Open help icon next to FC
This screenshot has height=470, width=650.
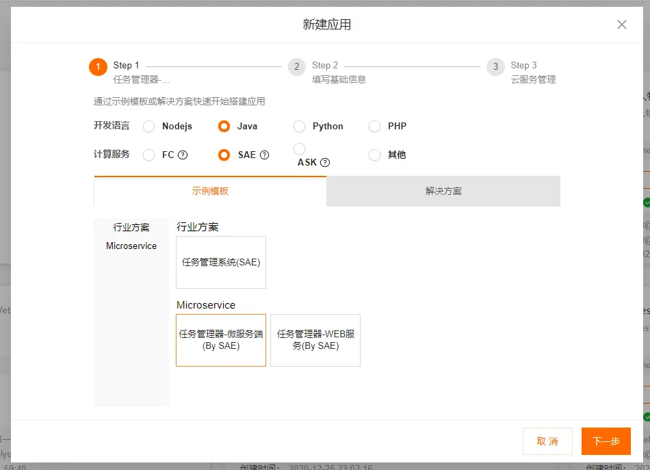coord(183,155)
